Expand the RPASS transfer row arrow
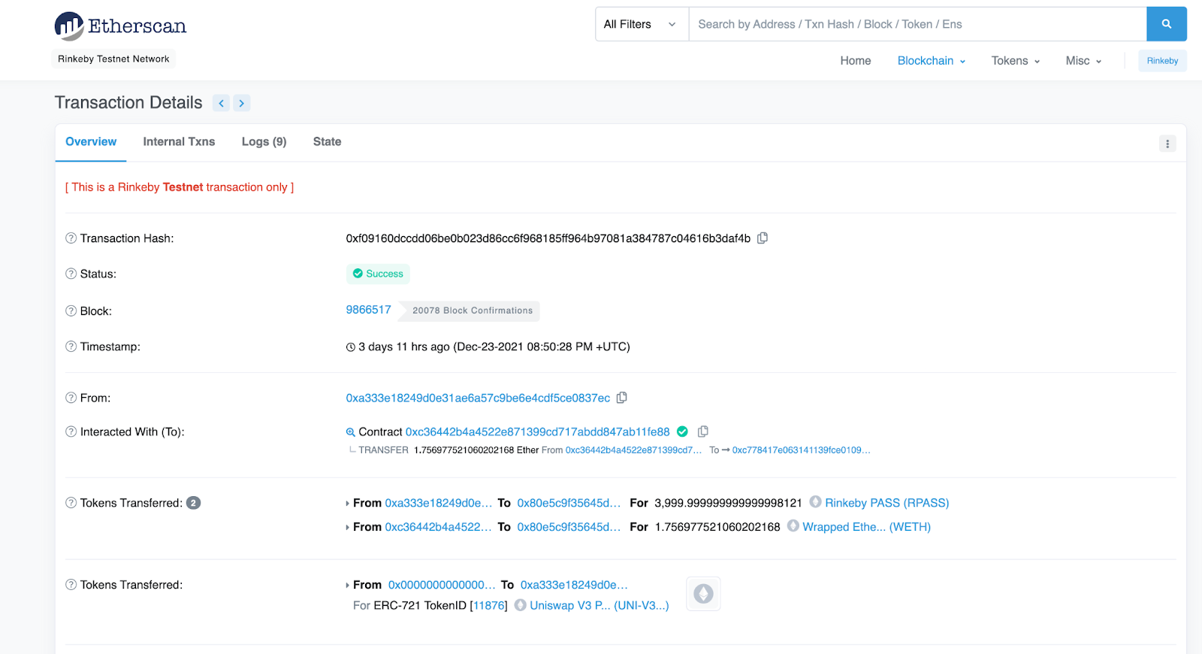Viewport: 1202px width, 654px height. (347, 504)
